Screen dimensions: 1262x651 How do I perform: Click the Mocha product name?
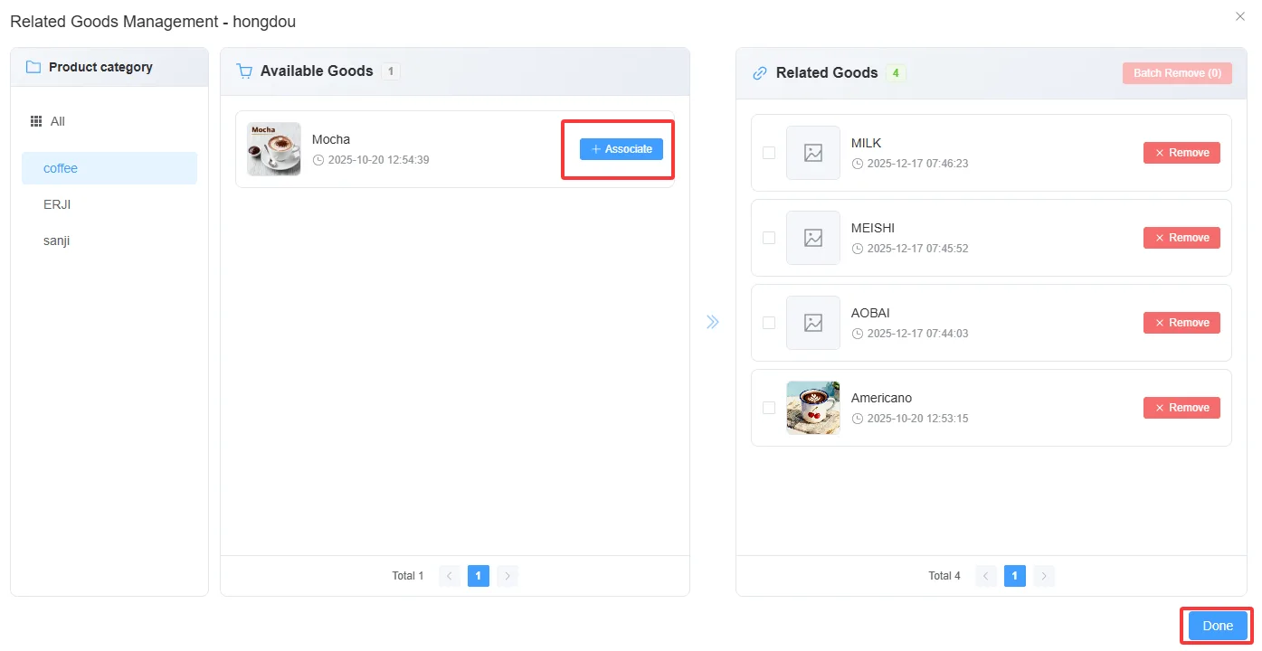coord(331,139)
